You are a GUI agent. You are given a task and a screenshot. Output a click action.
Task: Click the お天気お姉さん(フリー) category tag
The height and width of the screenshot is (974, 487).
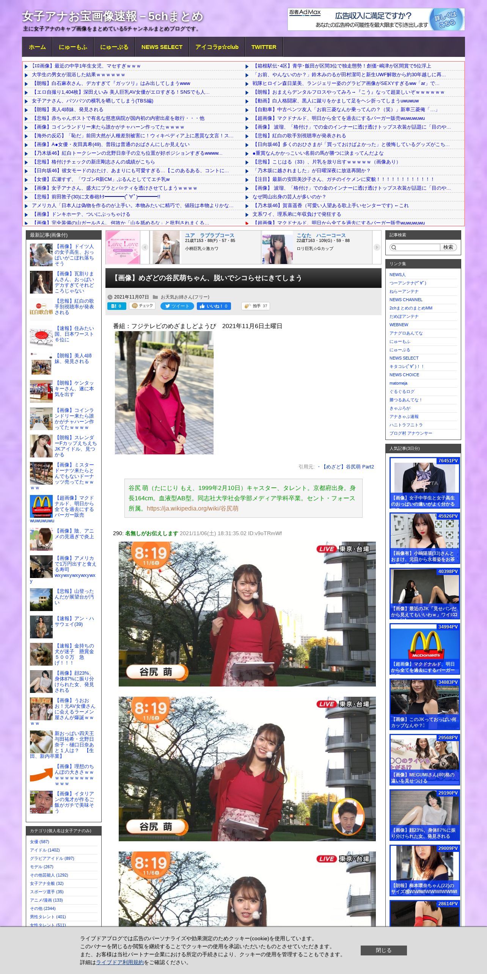185,297
